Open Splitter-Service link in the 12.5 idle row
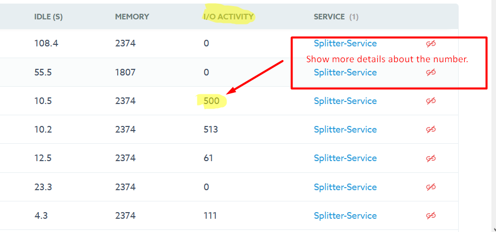 345,158
